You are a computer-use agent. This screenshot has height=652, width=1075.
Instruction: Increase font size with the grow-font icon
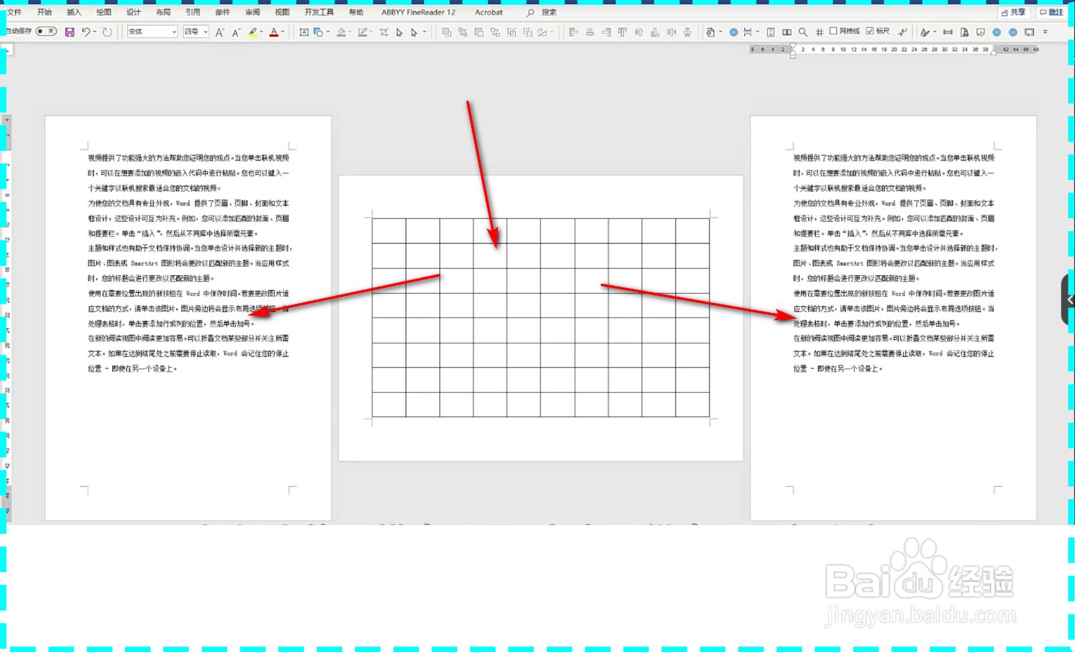(220, 32)
